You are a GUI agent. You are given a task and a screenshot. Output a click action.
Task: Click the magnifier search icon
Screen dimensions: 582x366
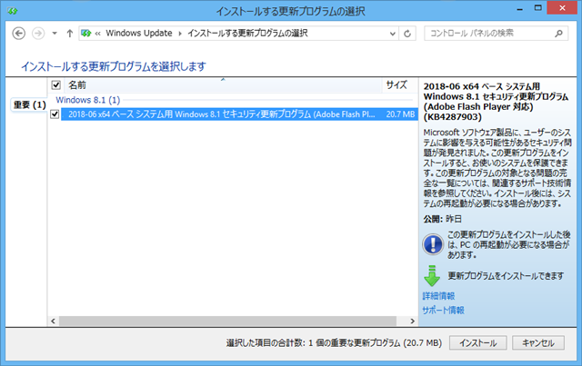tap(558, 34)
